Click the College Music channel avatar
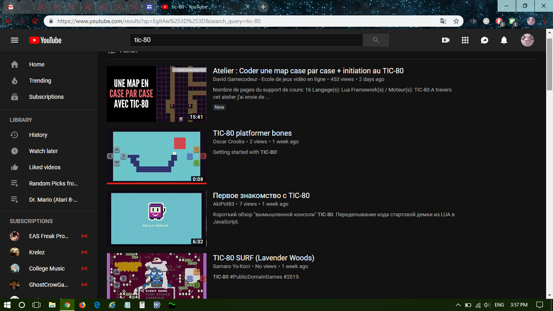Screen dimensions: 553x311 [15, 268]
